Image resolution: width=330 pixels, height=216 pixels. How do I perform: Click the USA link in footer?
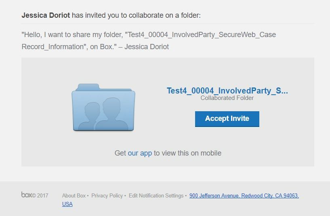coord(67,204)
